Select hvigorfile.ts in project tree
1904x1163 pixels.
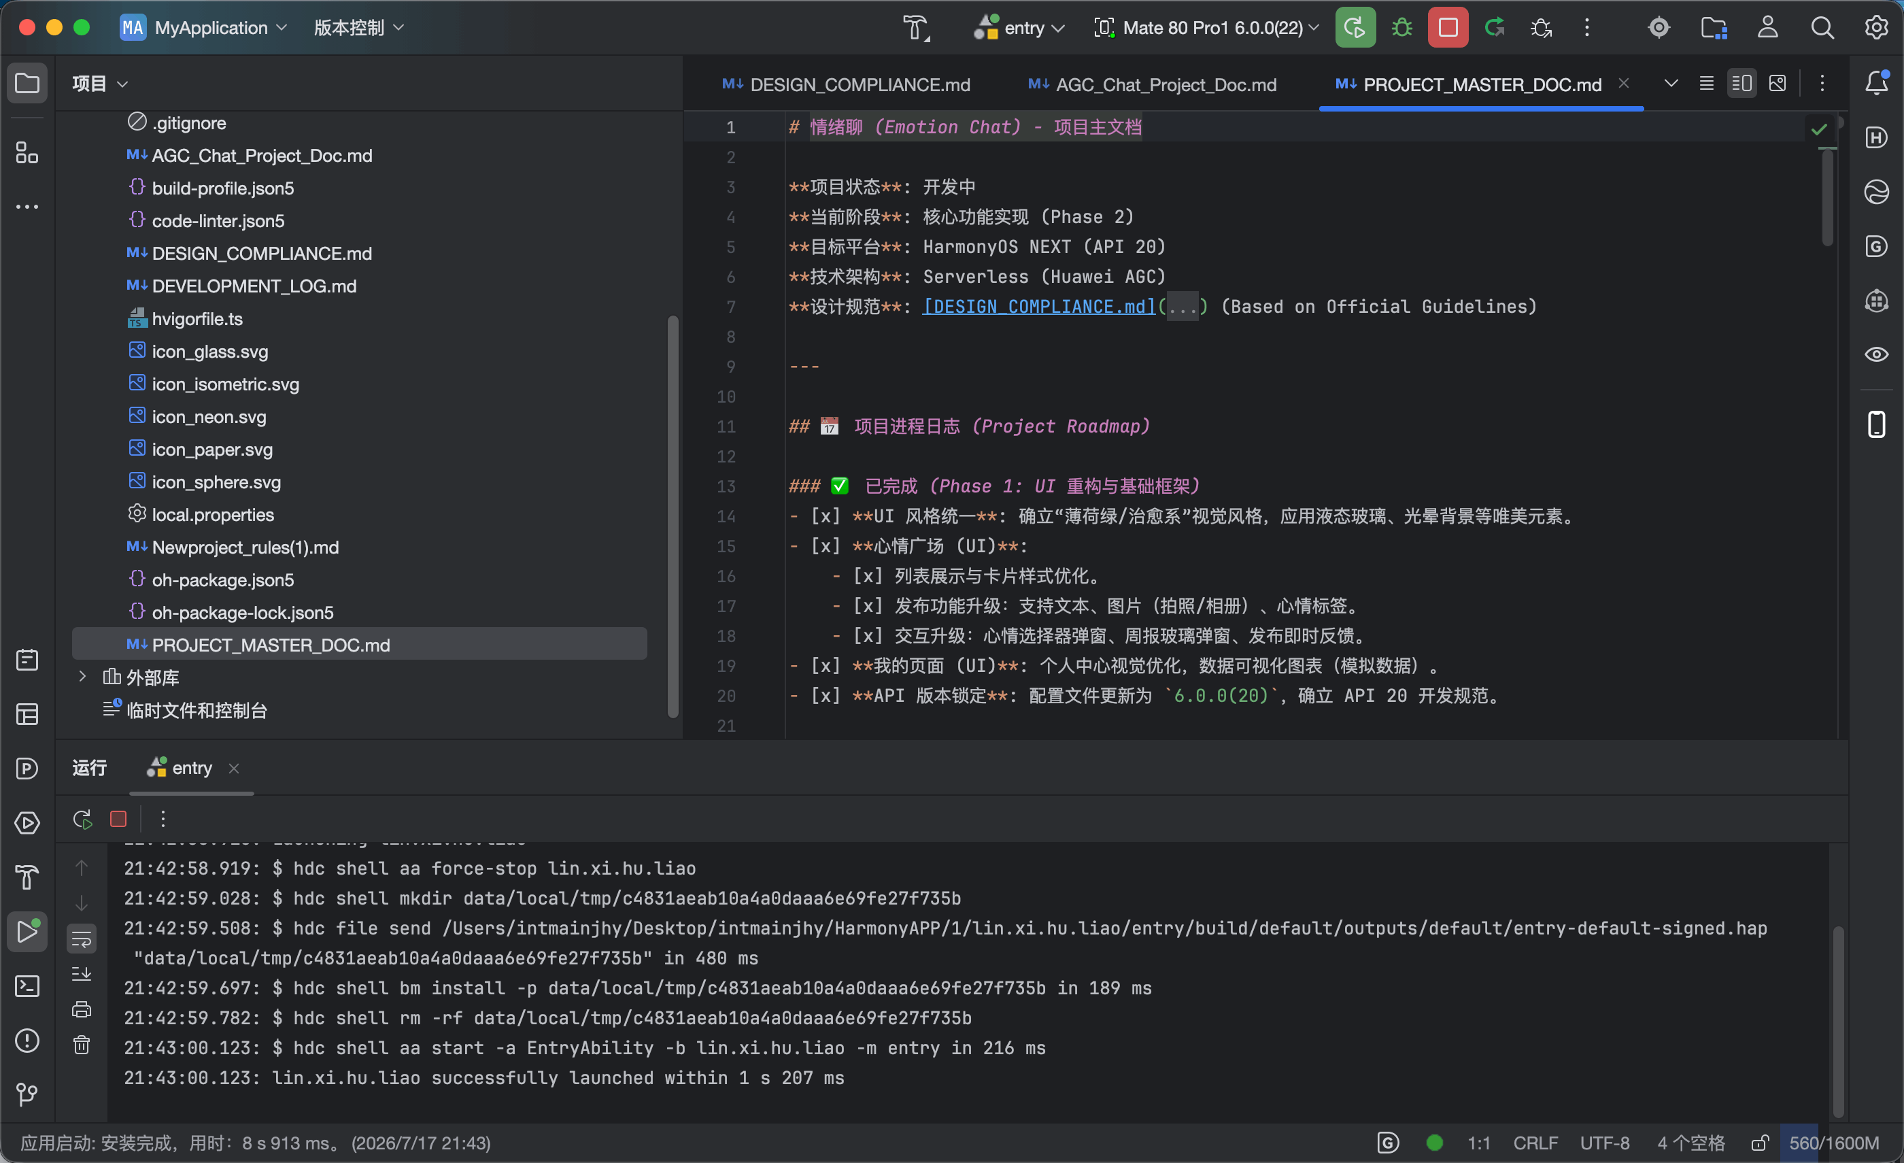tap(197, 318)
